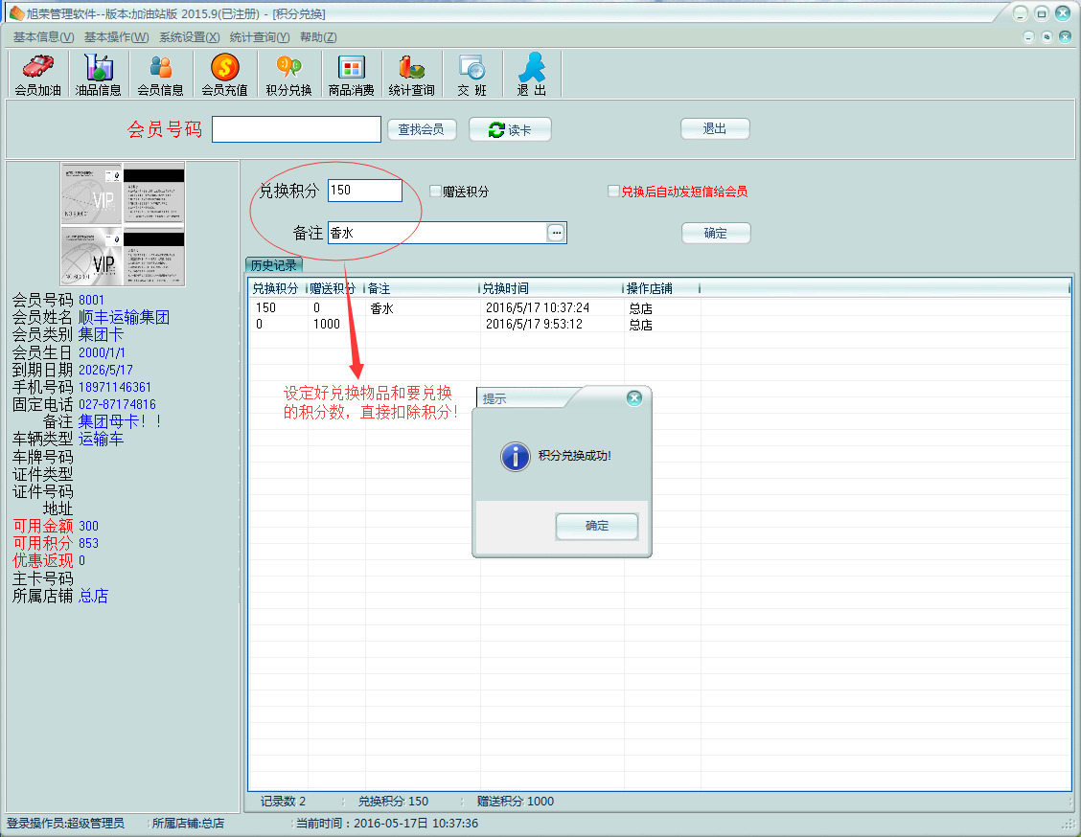
Task: Click the 读卡 read card button
Action: (x=510, y=130)
